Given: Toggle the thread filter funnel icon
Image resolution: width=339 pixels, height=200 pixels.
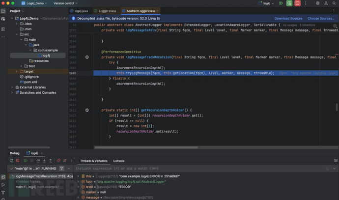Looking at the screenshot, I should 61,169.
